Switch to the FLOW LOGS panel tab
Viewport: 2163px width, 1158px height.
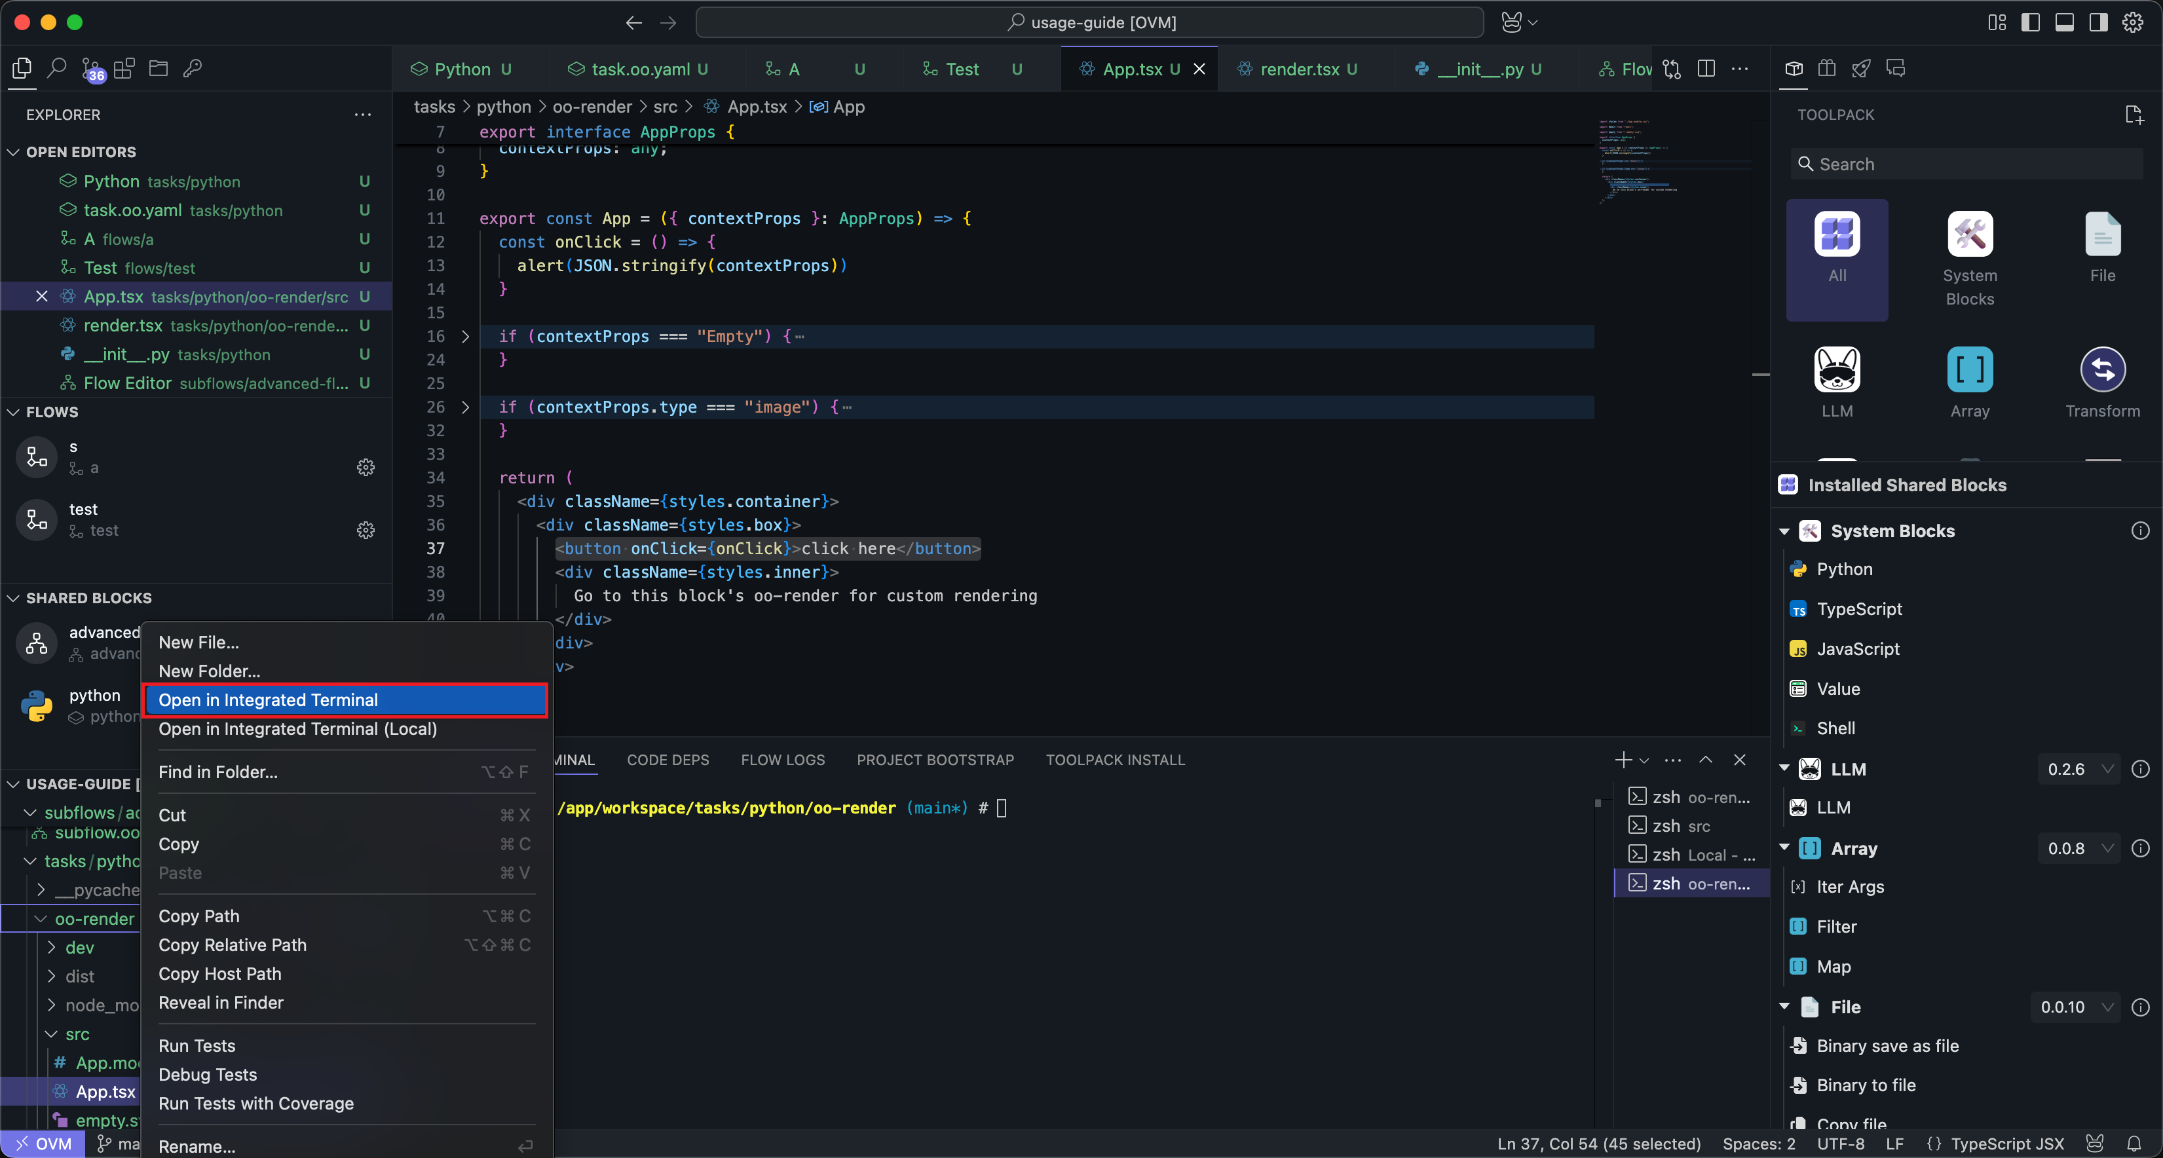(781, 760)
